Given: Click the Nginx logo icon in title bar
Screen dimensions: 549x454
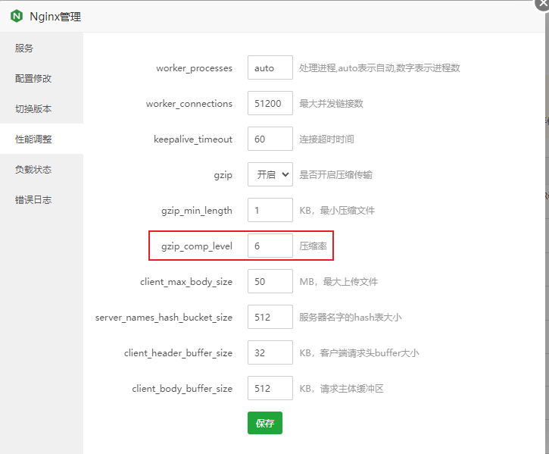Looking at the screenshot, I should [17, 16].
